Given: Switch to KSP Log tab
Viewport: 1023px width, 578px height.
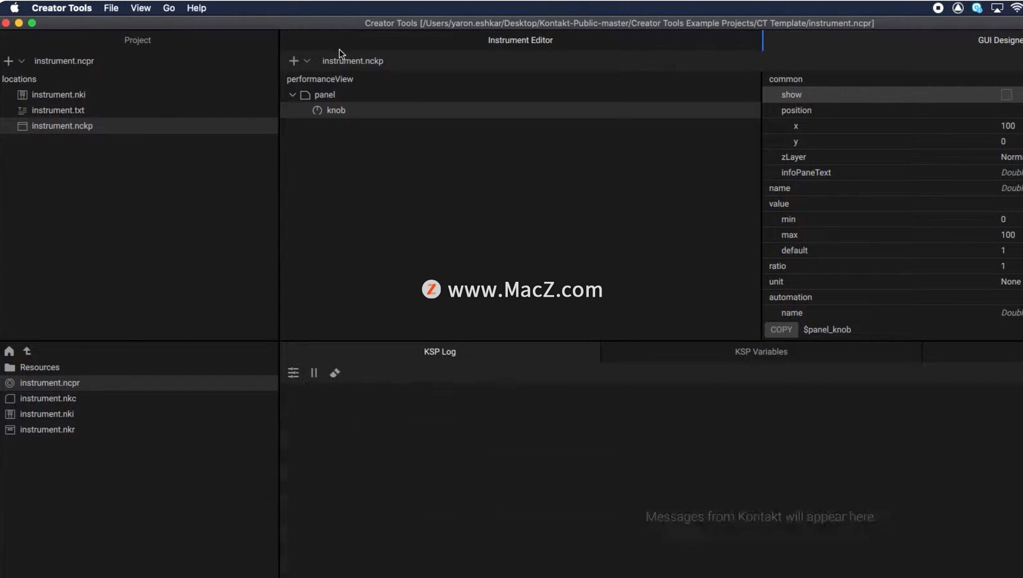Looking at the screenshot, I should (440, 352).
